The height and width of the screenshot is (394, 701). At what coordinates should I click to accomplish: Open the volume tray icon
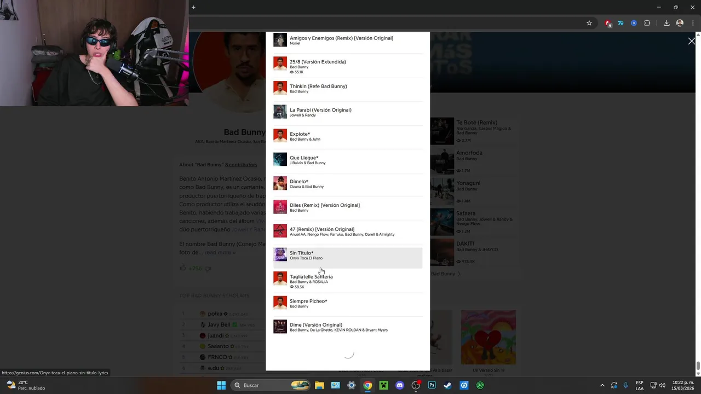[x=662, y=385]
